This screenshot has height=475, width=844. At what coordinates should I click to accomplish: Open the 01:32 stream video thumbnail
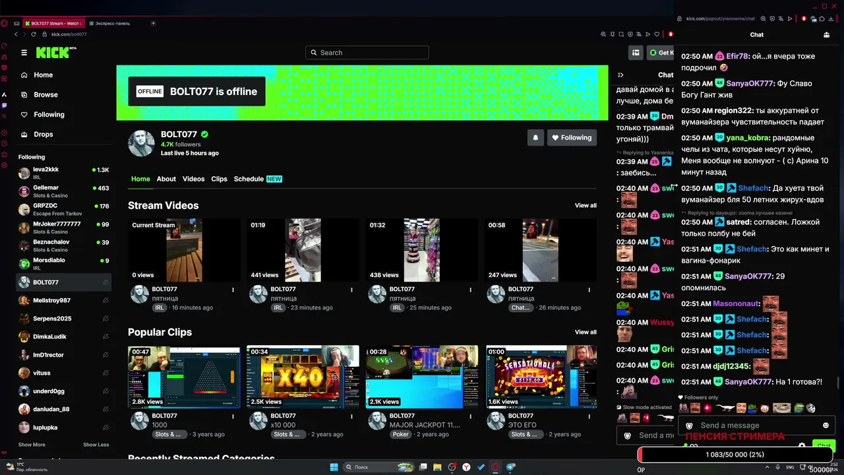point(421,250)
